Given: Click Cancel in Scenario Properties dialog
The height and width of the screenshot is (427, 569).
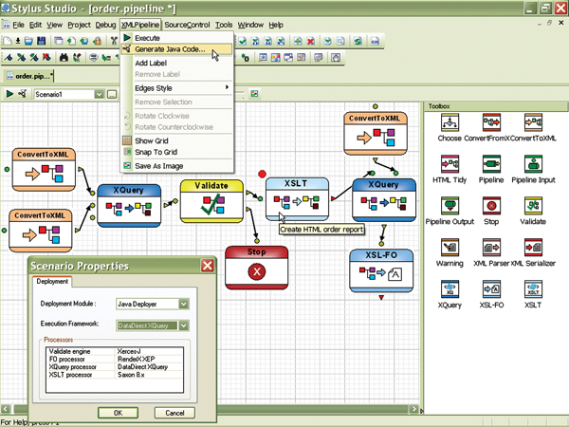Looking at the screenshot, I should coord(174,413).
